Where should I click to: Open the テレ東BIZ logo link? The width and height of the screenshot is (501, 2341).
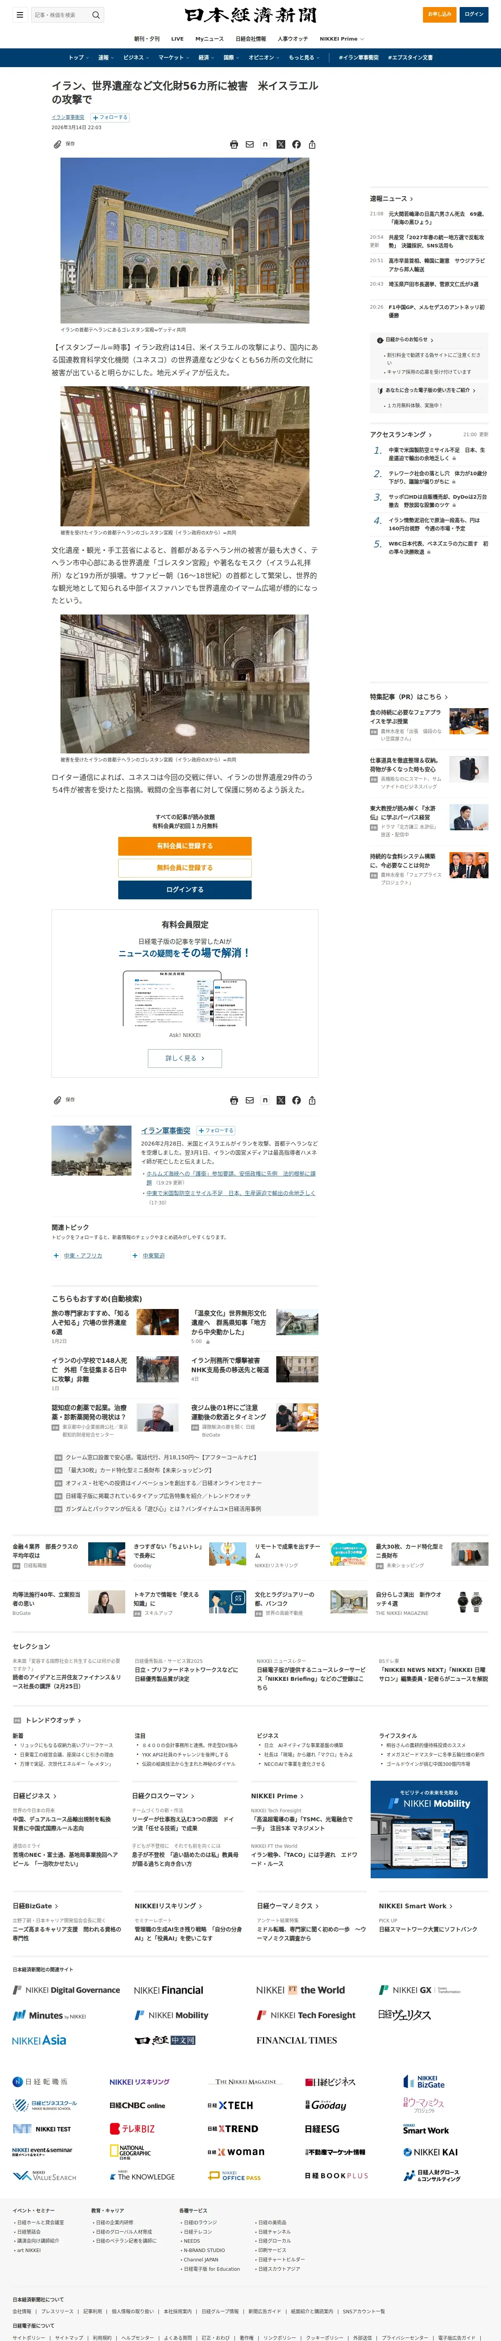(133, 2128)
